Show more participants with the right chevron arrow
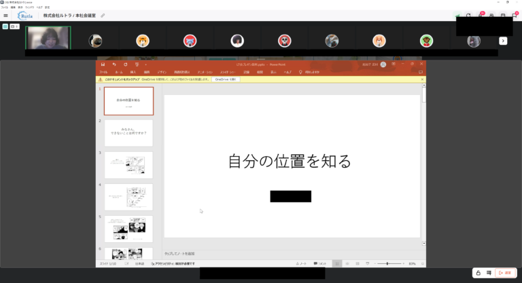The height and width of the screenshot is (283, 522). coord(503,41)
